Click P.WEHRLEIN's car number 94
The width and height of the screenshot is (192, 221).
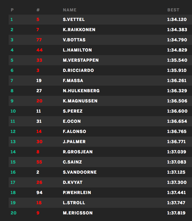[39, 193]
